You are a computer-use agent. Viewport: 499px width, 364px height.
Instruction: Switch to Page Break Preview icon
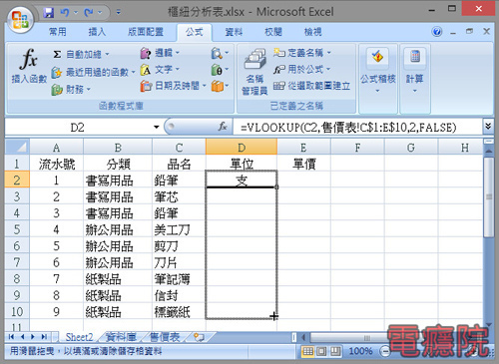click(335, 351)
